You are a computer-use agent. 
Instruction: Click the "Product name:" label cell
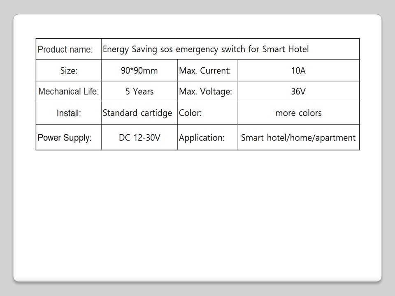coord(65,49)
